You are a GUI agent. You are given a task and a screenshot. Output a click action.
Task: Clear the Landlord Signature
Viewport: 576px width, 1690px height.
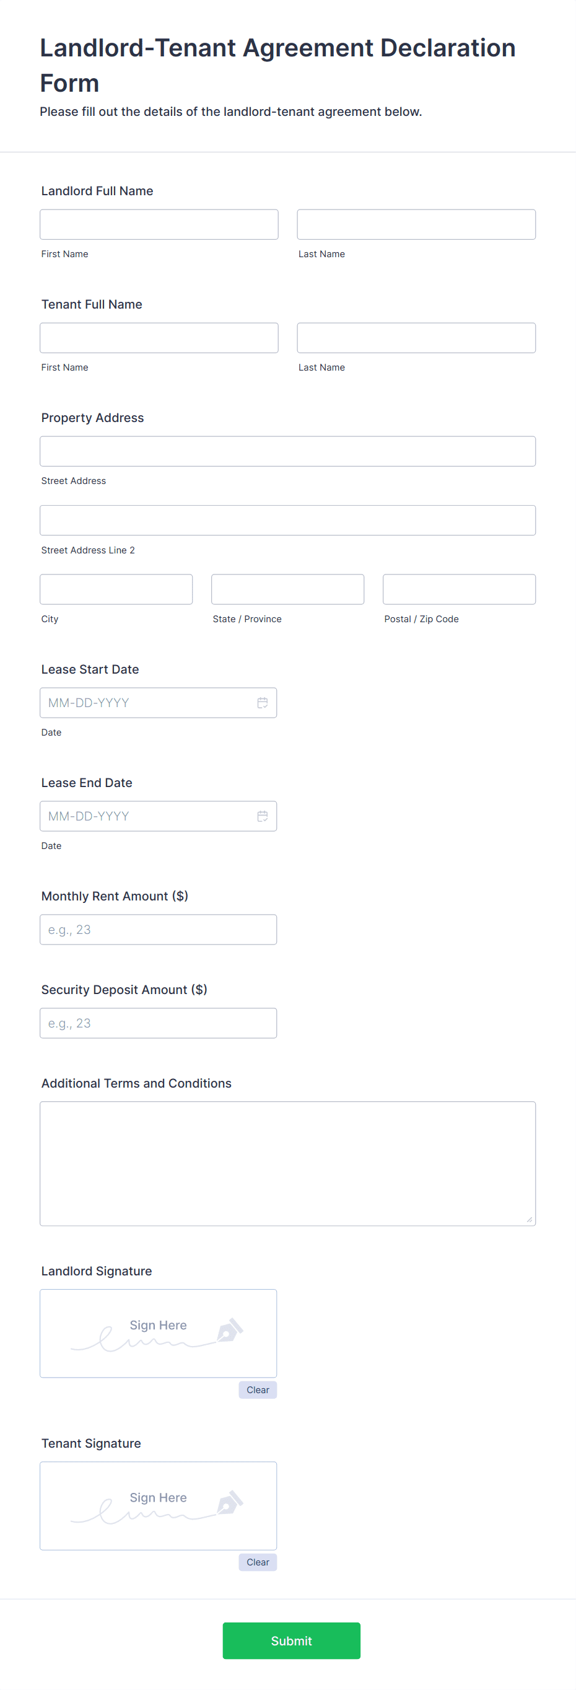[x=258, y=1389]
